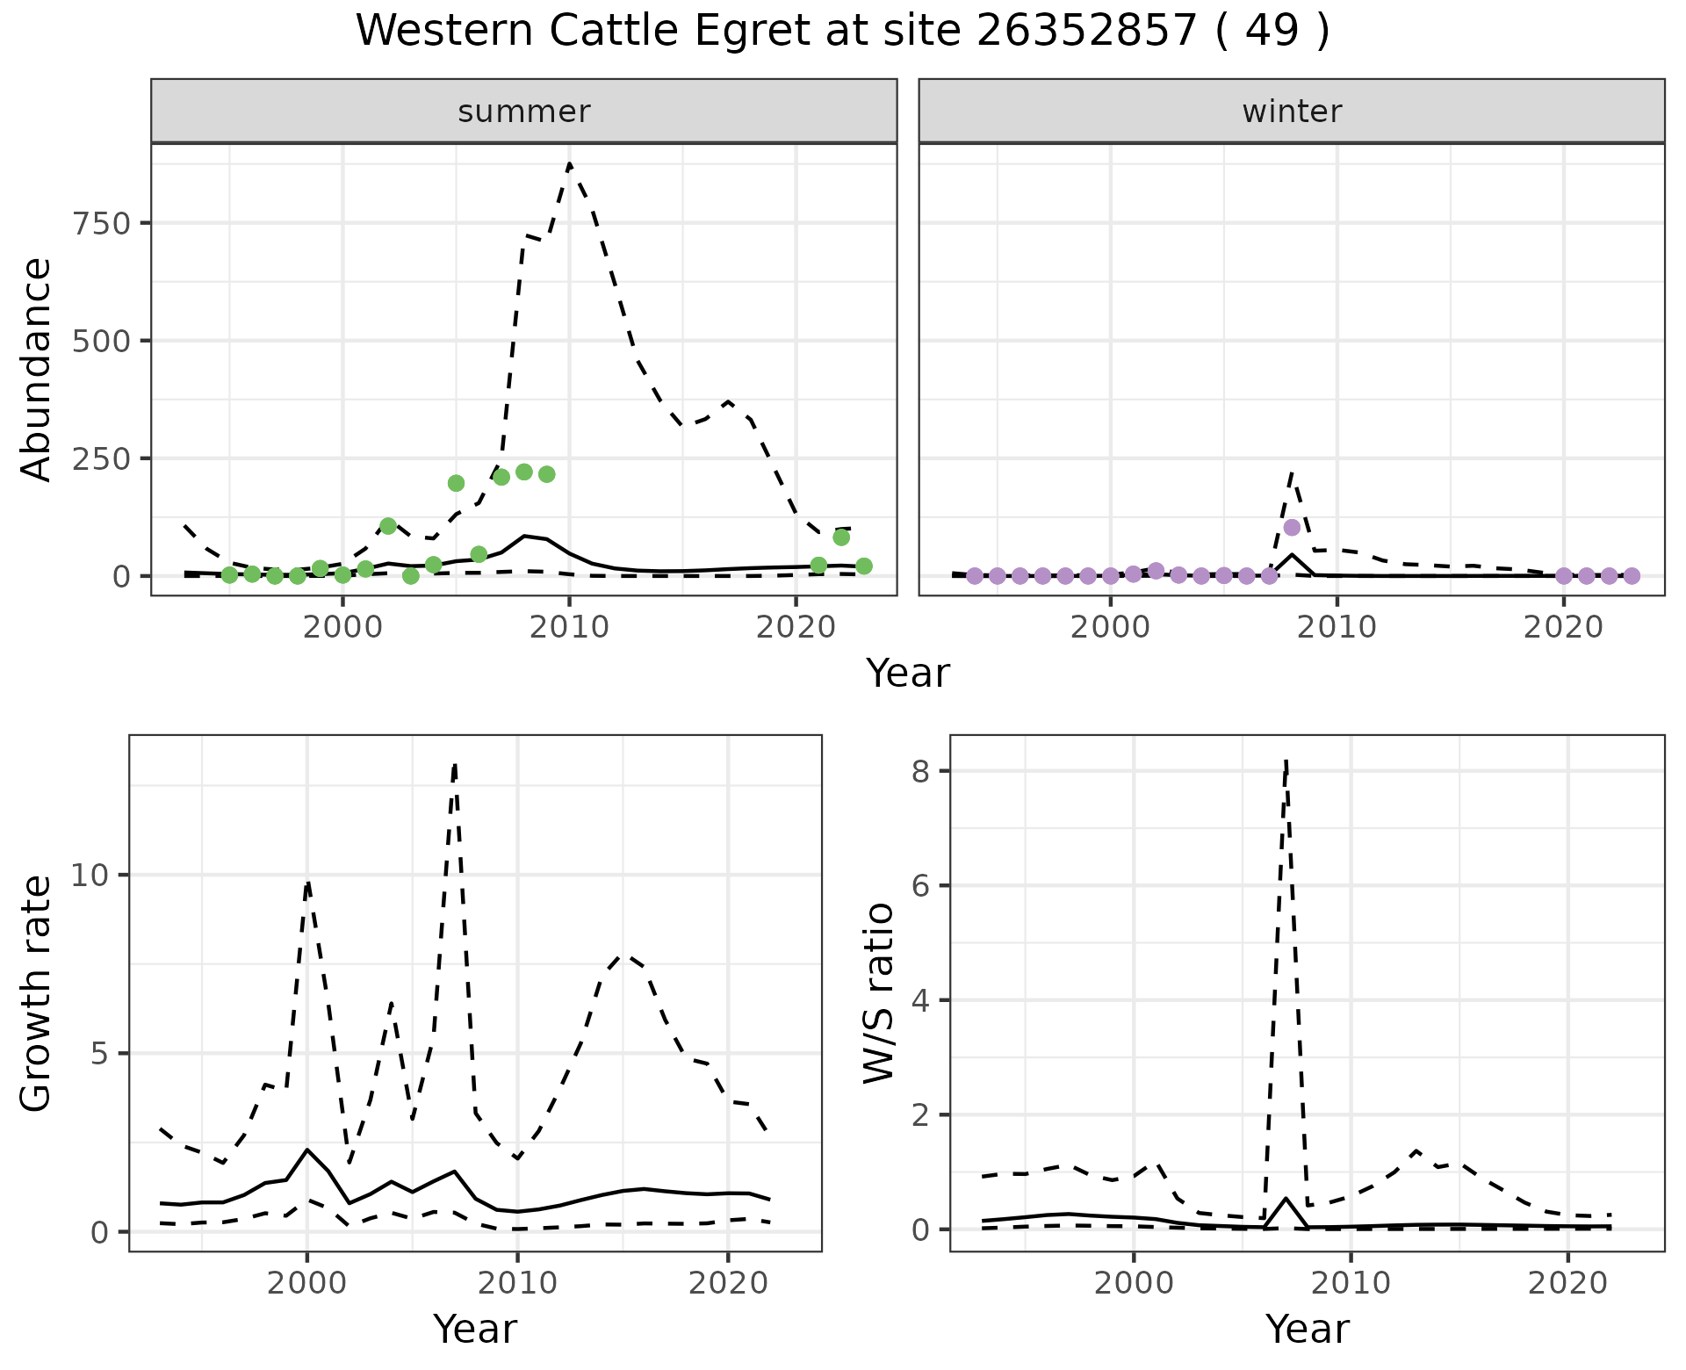Click the summer facet header strip

(x=523, y=112)
